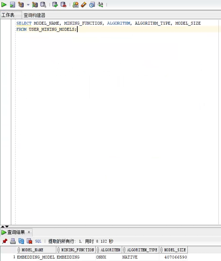221x261 pixels.
Task: Click the delete row icon in results toolbar
Action: [29, 241]
